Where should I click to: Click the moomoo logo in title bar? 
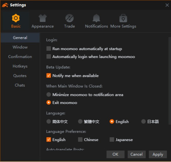[x=5, y=5]
